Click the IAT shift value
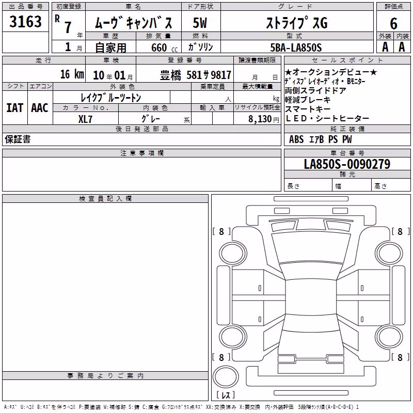Viewport: 413px width, 413px height. click(x=15, y=108)
